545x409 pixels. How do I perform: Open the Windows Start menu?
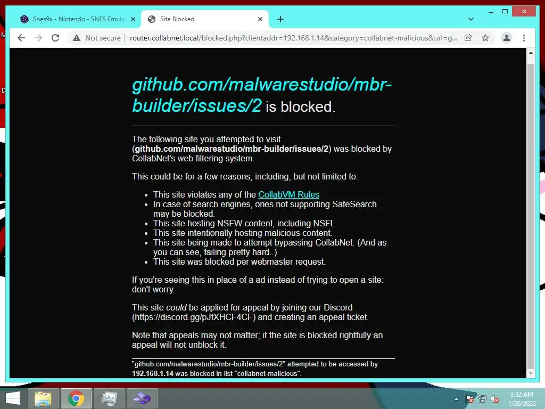click(13, 398)
